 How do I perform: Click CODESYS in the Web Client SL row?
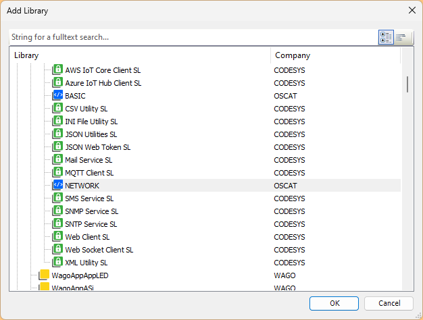(x=289, y=237)
